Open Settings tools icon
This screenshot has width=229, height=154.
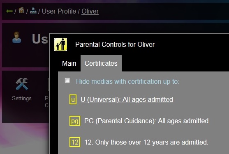[x=22, y=84]
